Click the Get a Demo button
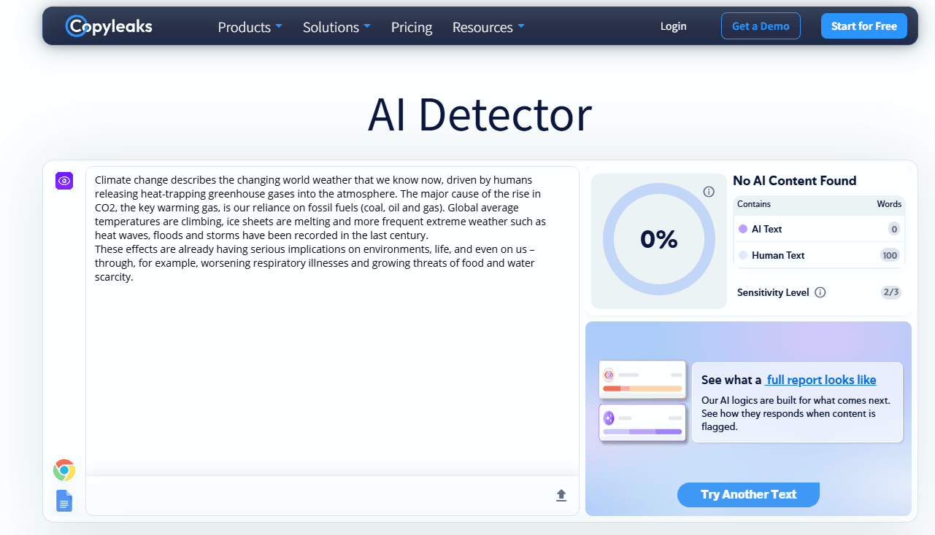 [761, 26]
